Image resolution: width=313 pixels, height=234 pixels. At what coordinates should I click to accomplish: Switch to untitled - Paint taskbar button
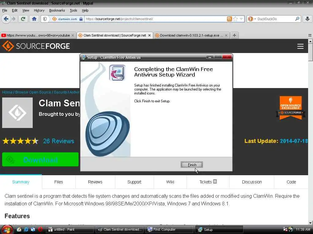pos(70,229)
